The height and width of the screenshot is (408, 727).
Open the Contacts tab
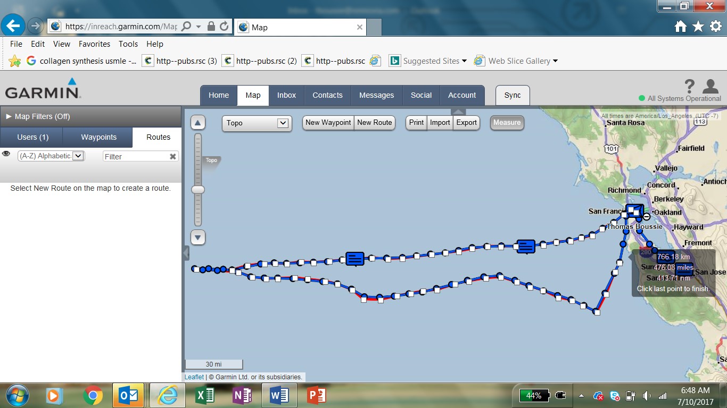tap(327, 96)
